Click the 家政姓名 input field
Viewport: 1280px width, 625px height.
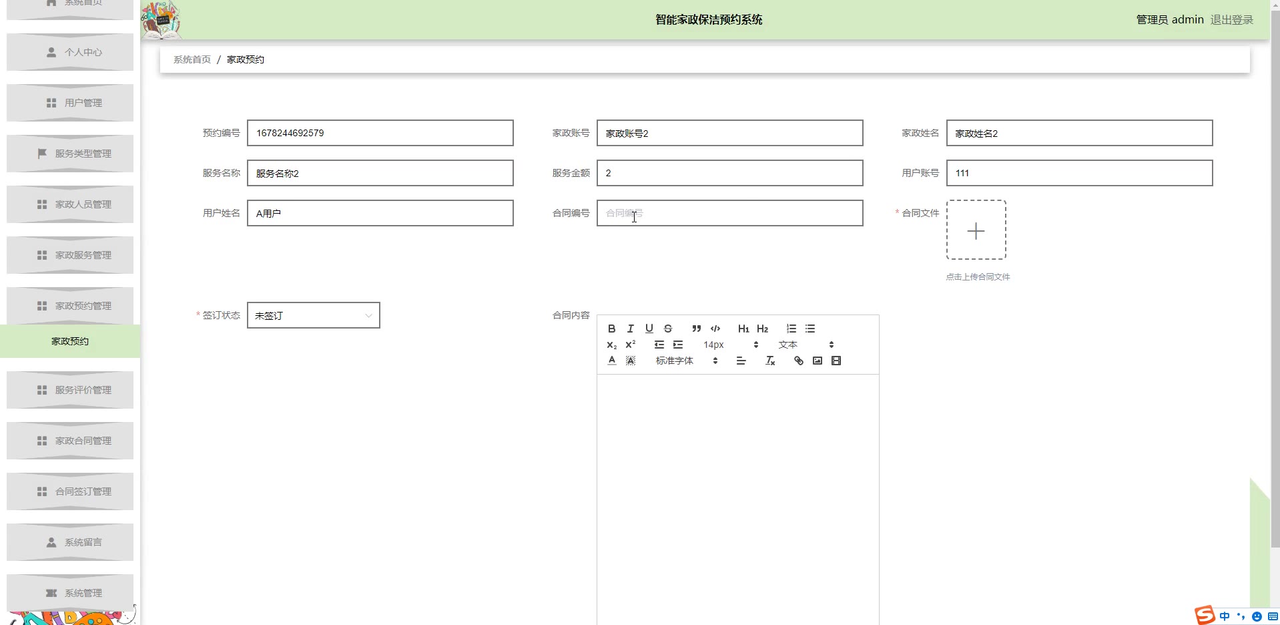pyautogui.click(x=1080, y=133)
